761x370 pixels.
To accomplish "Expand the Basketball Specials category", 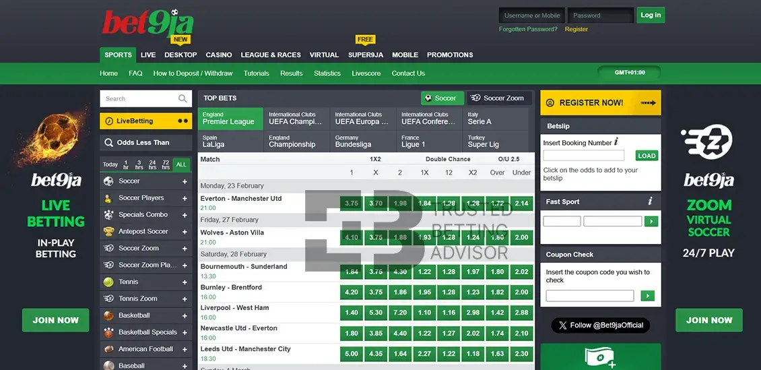I will tap(185, 333).
